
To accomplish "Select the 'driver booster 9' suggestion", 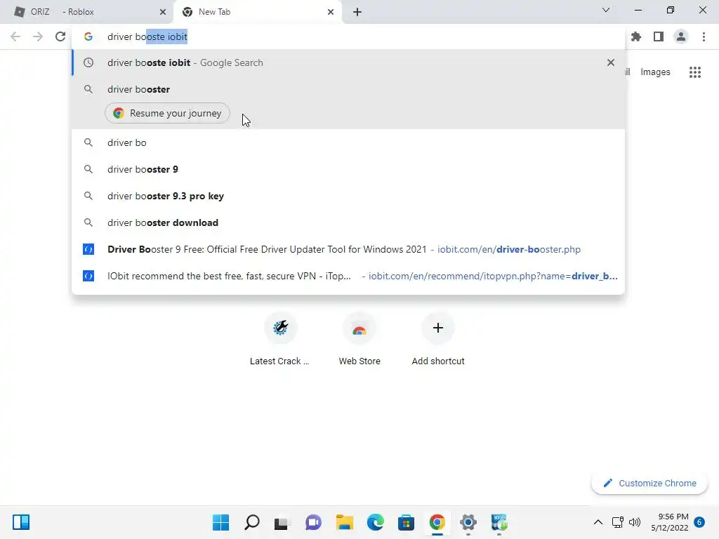I will point(348,169).
